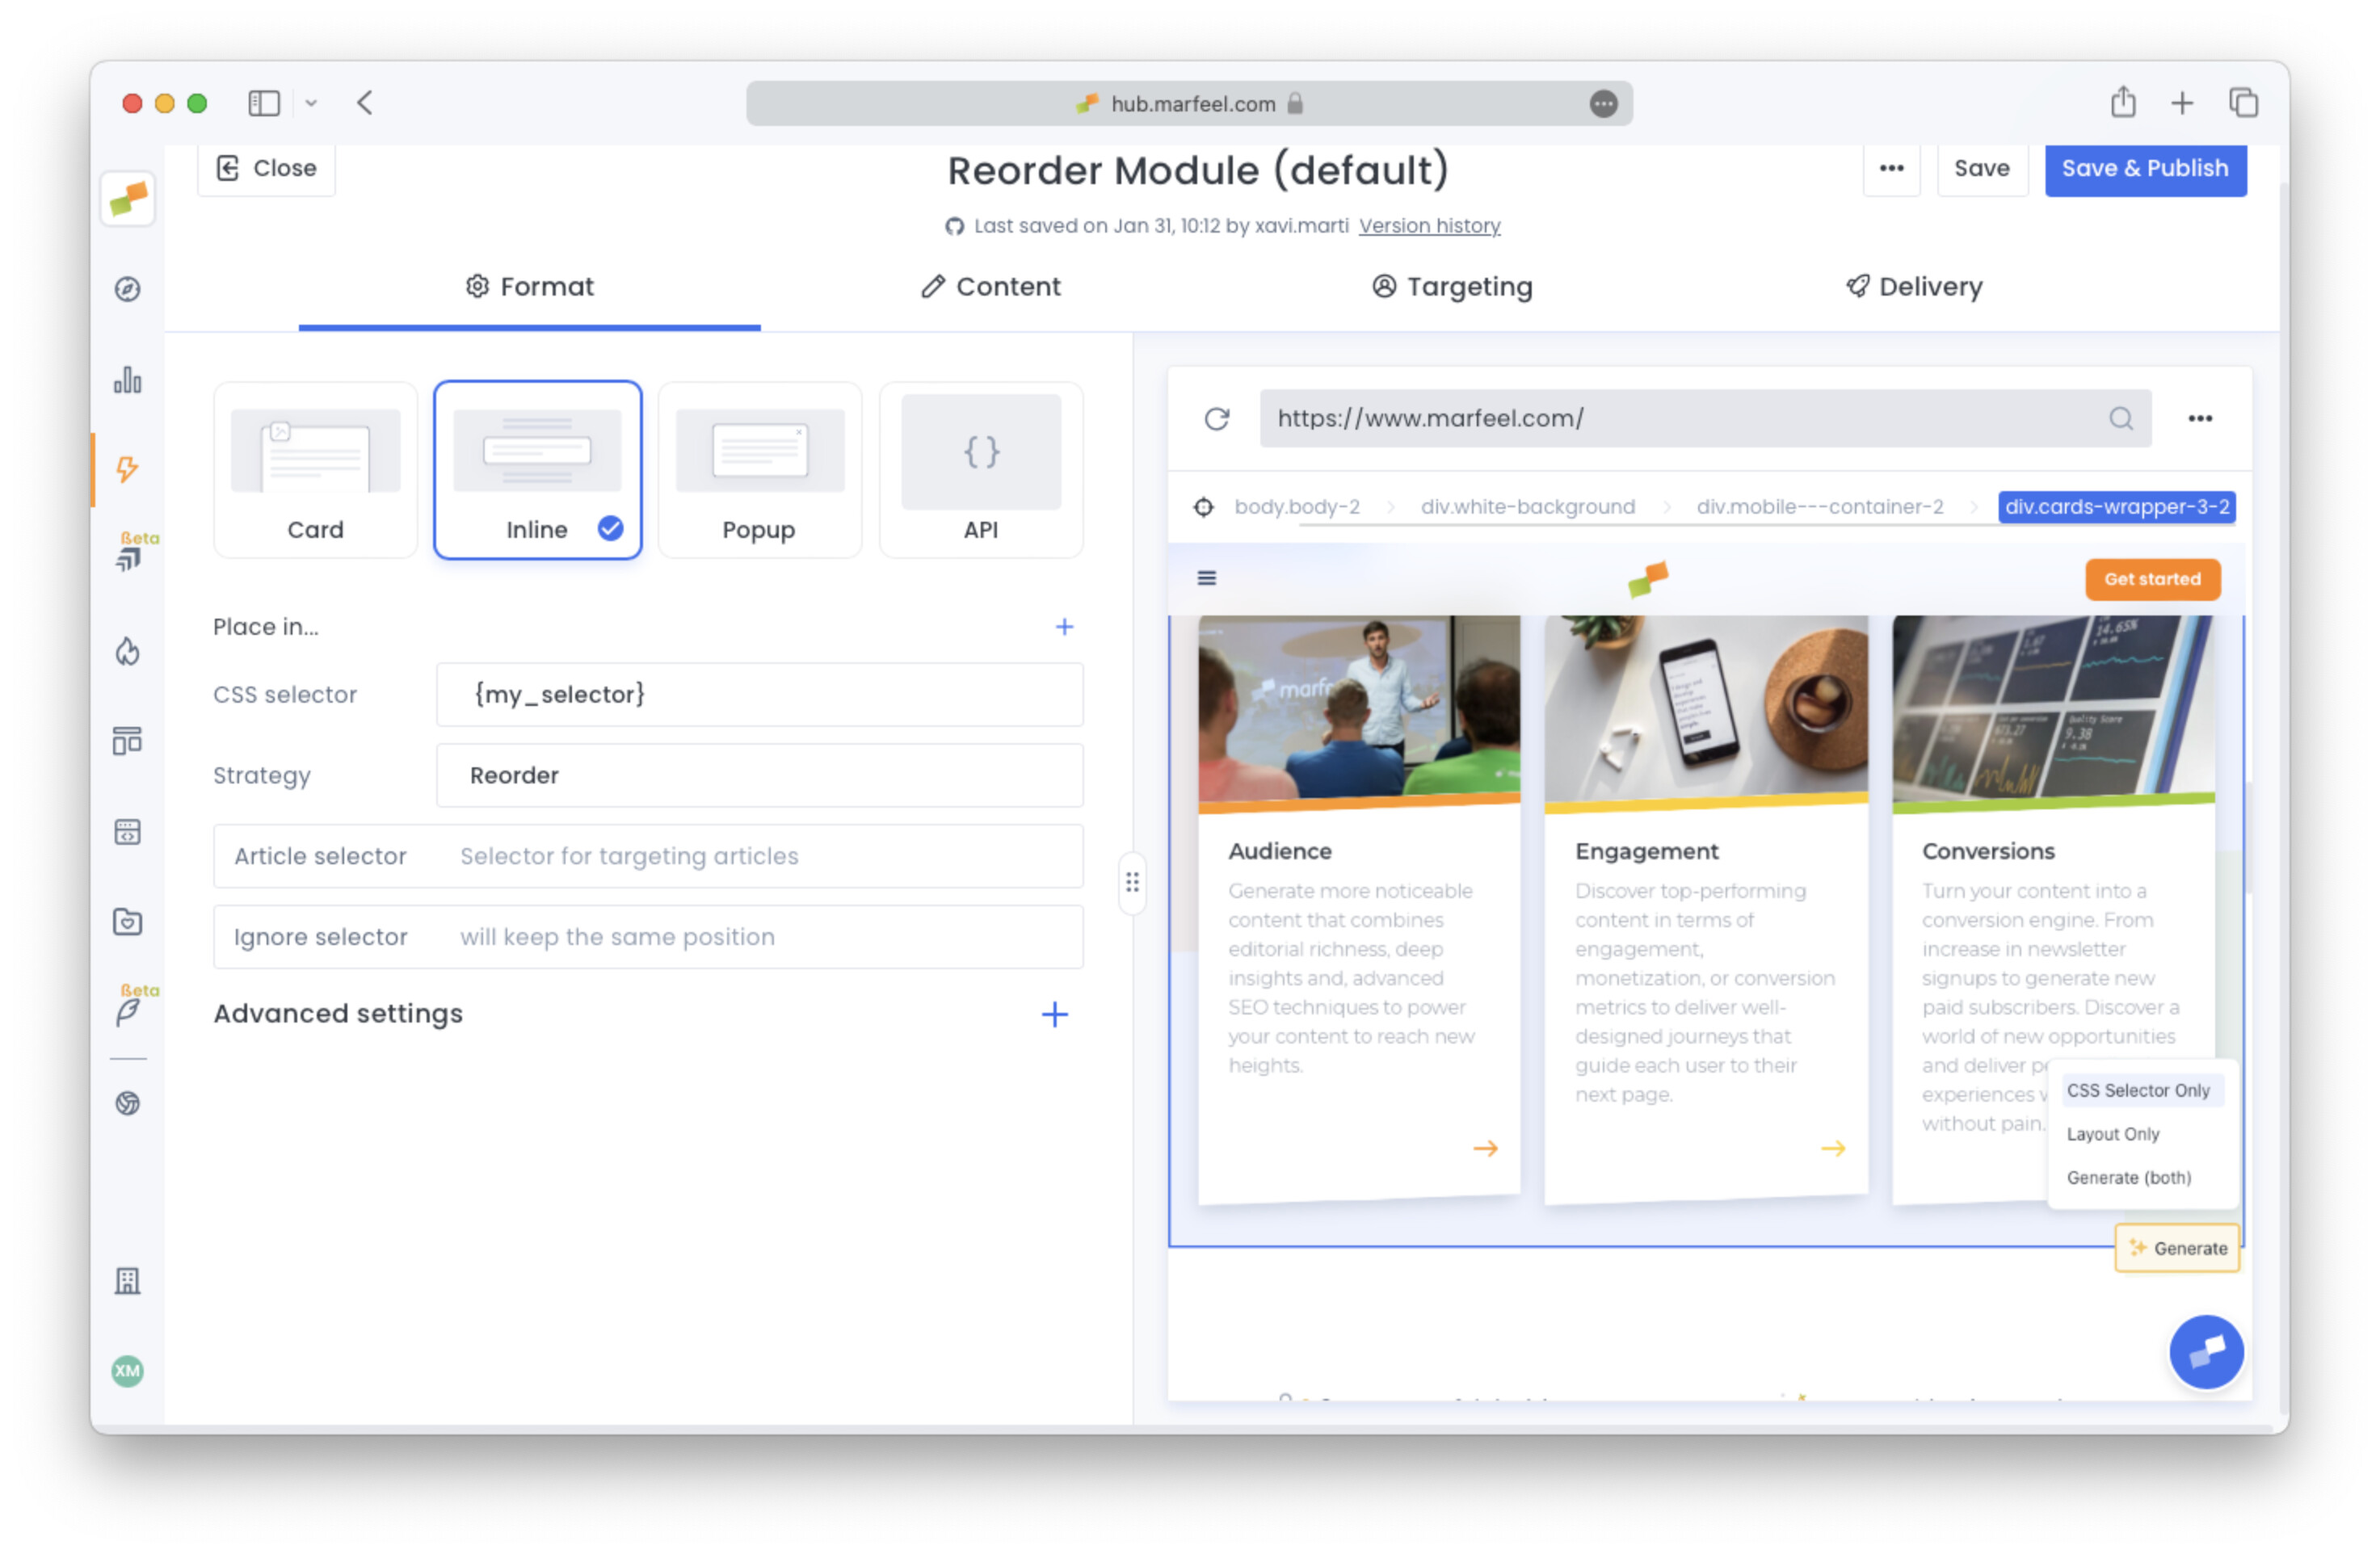Click the flame icon in sidebar
Viewport: 2380px width, 1554px height.
click(127, 652)
